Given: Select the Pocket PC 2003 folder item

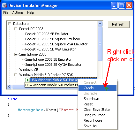Looking at the screenshot, I should point(31,29).
